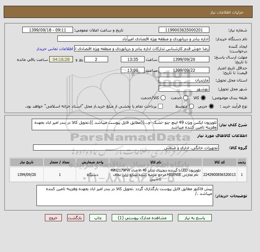Open 'اطلاعات تماس خریدار' link
Viewport: 260px width, 252px height.
[55, 49]
